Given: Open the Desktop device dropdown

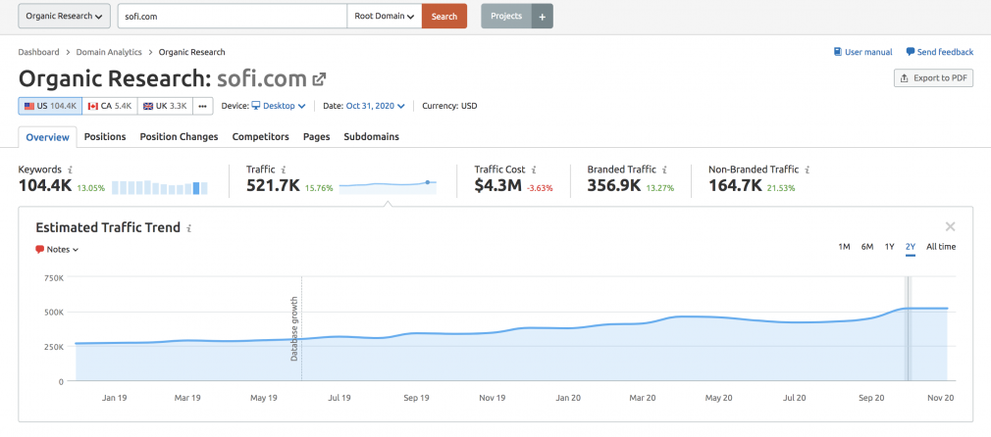Looking at the screenshot, I should (279, 106).
